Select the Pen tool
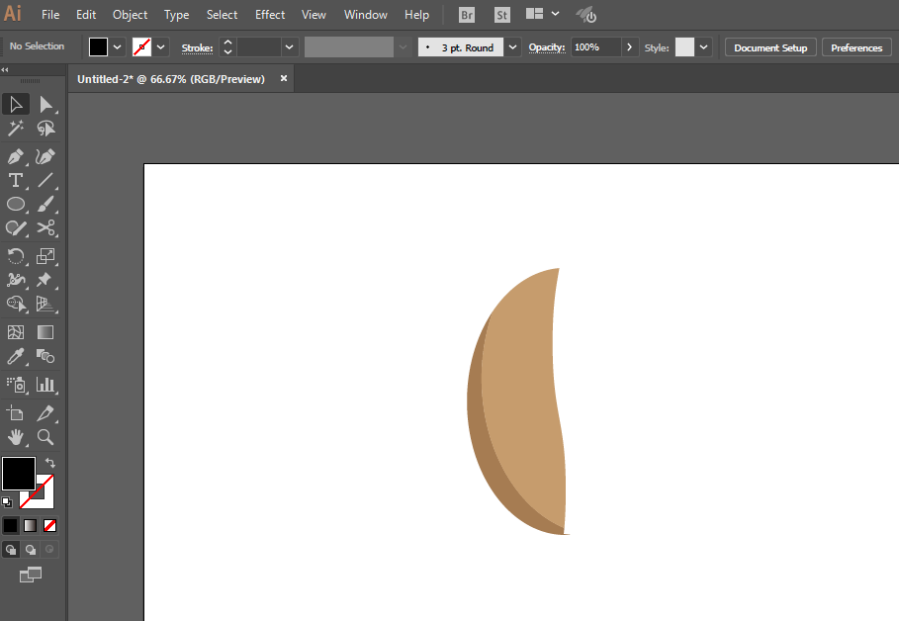The image size is (899, 621). 16,156
